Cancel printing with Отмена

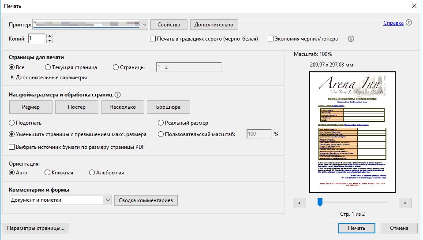[399, 228]
